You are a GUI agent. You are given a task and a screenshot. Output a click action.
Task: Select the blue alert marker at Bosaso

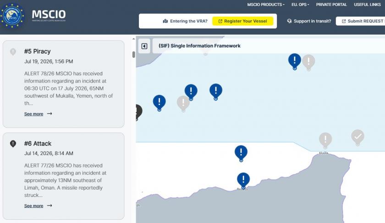pyautogui.click(x=243, y=179)
